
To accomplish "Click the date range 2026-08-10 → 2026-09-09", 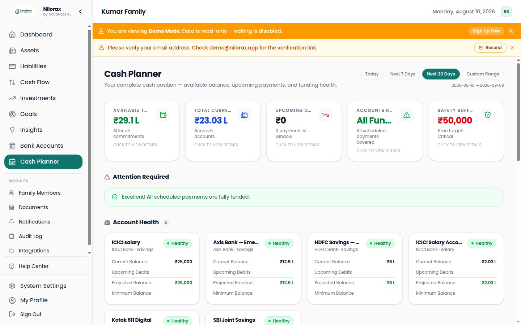I will click(478, 85).
